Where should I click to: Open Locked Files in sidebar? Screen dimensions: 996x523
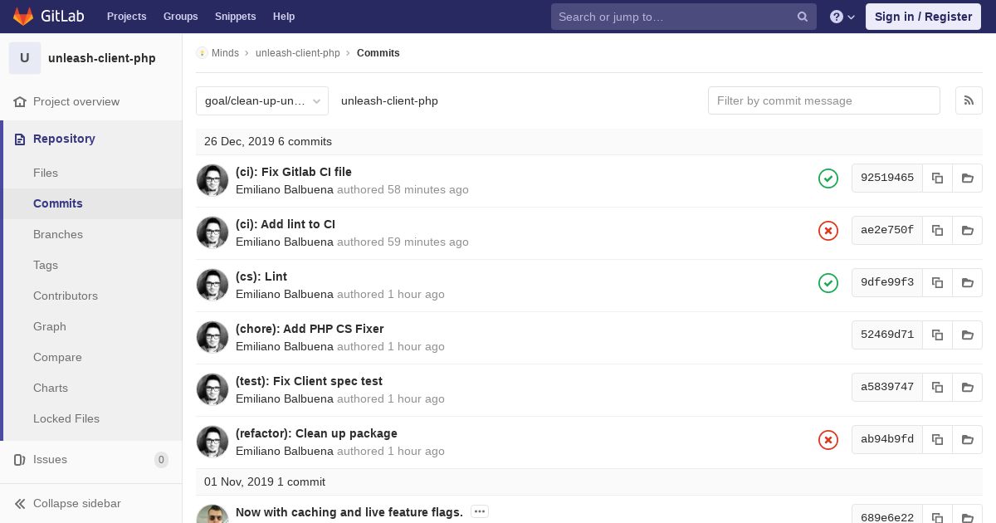coord(66,418)
